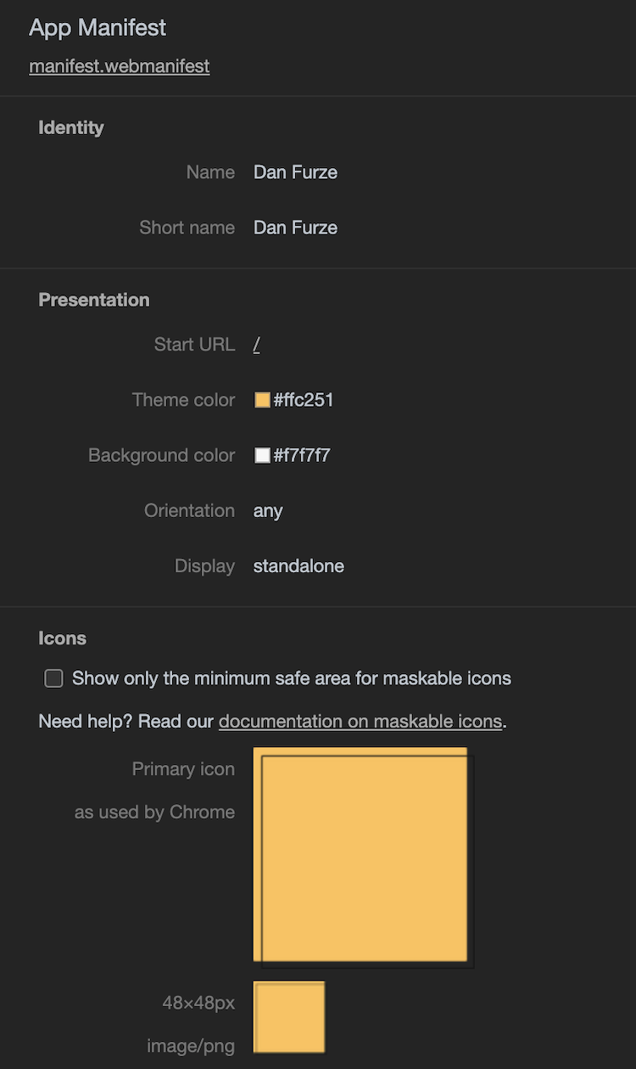Click the Icons section heading
The width and height of the screenshot is (636, 1069).
point(63,639)
